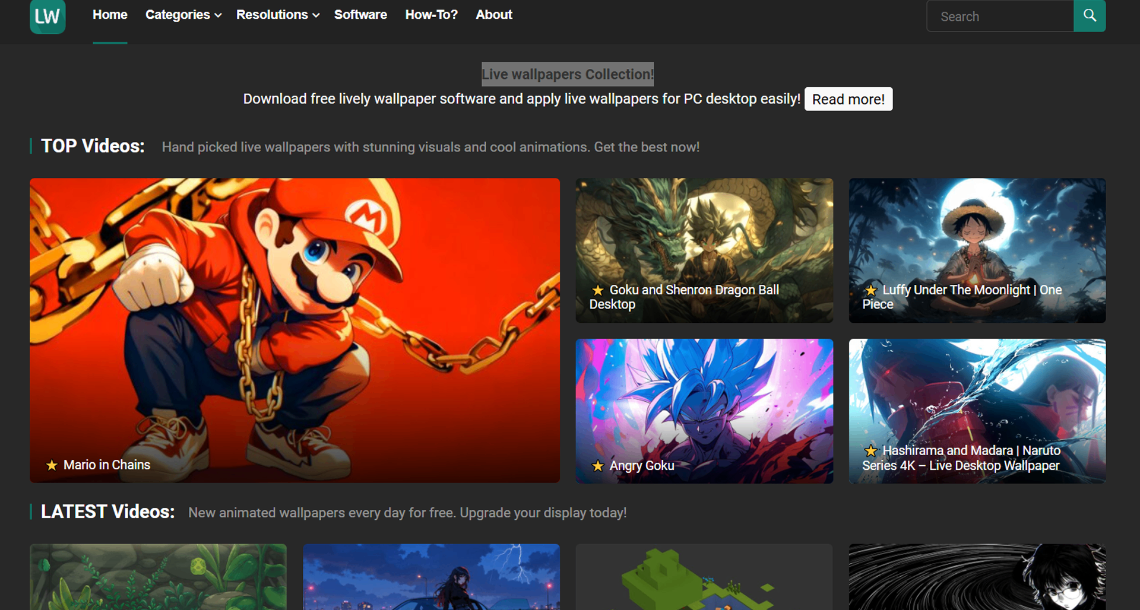
Task: Open the green blocky isometric latest thumbnail
Action: [704, 577]
